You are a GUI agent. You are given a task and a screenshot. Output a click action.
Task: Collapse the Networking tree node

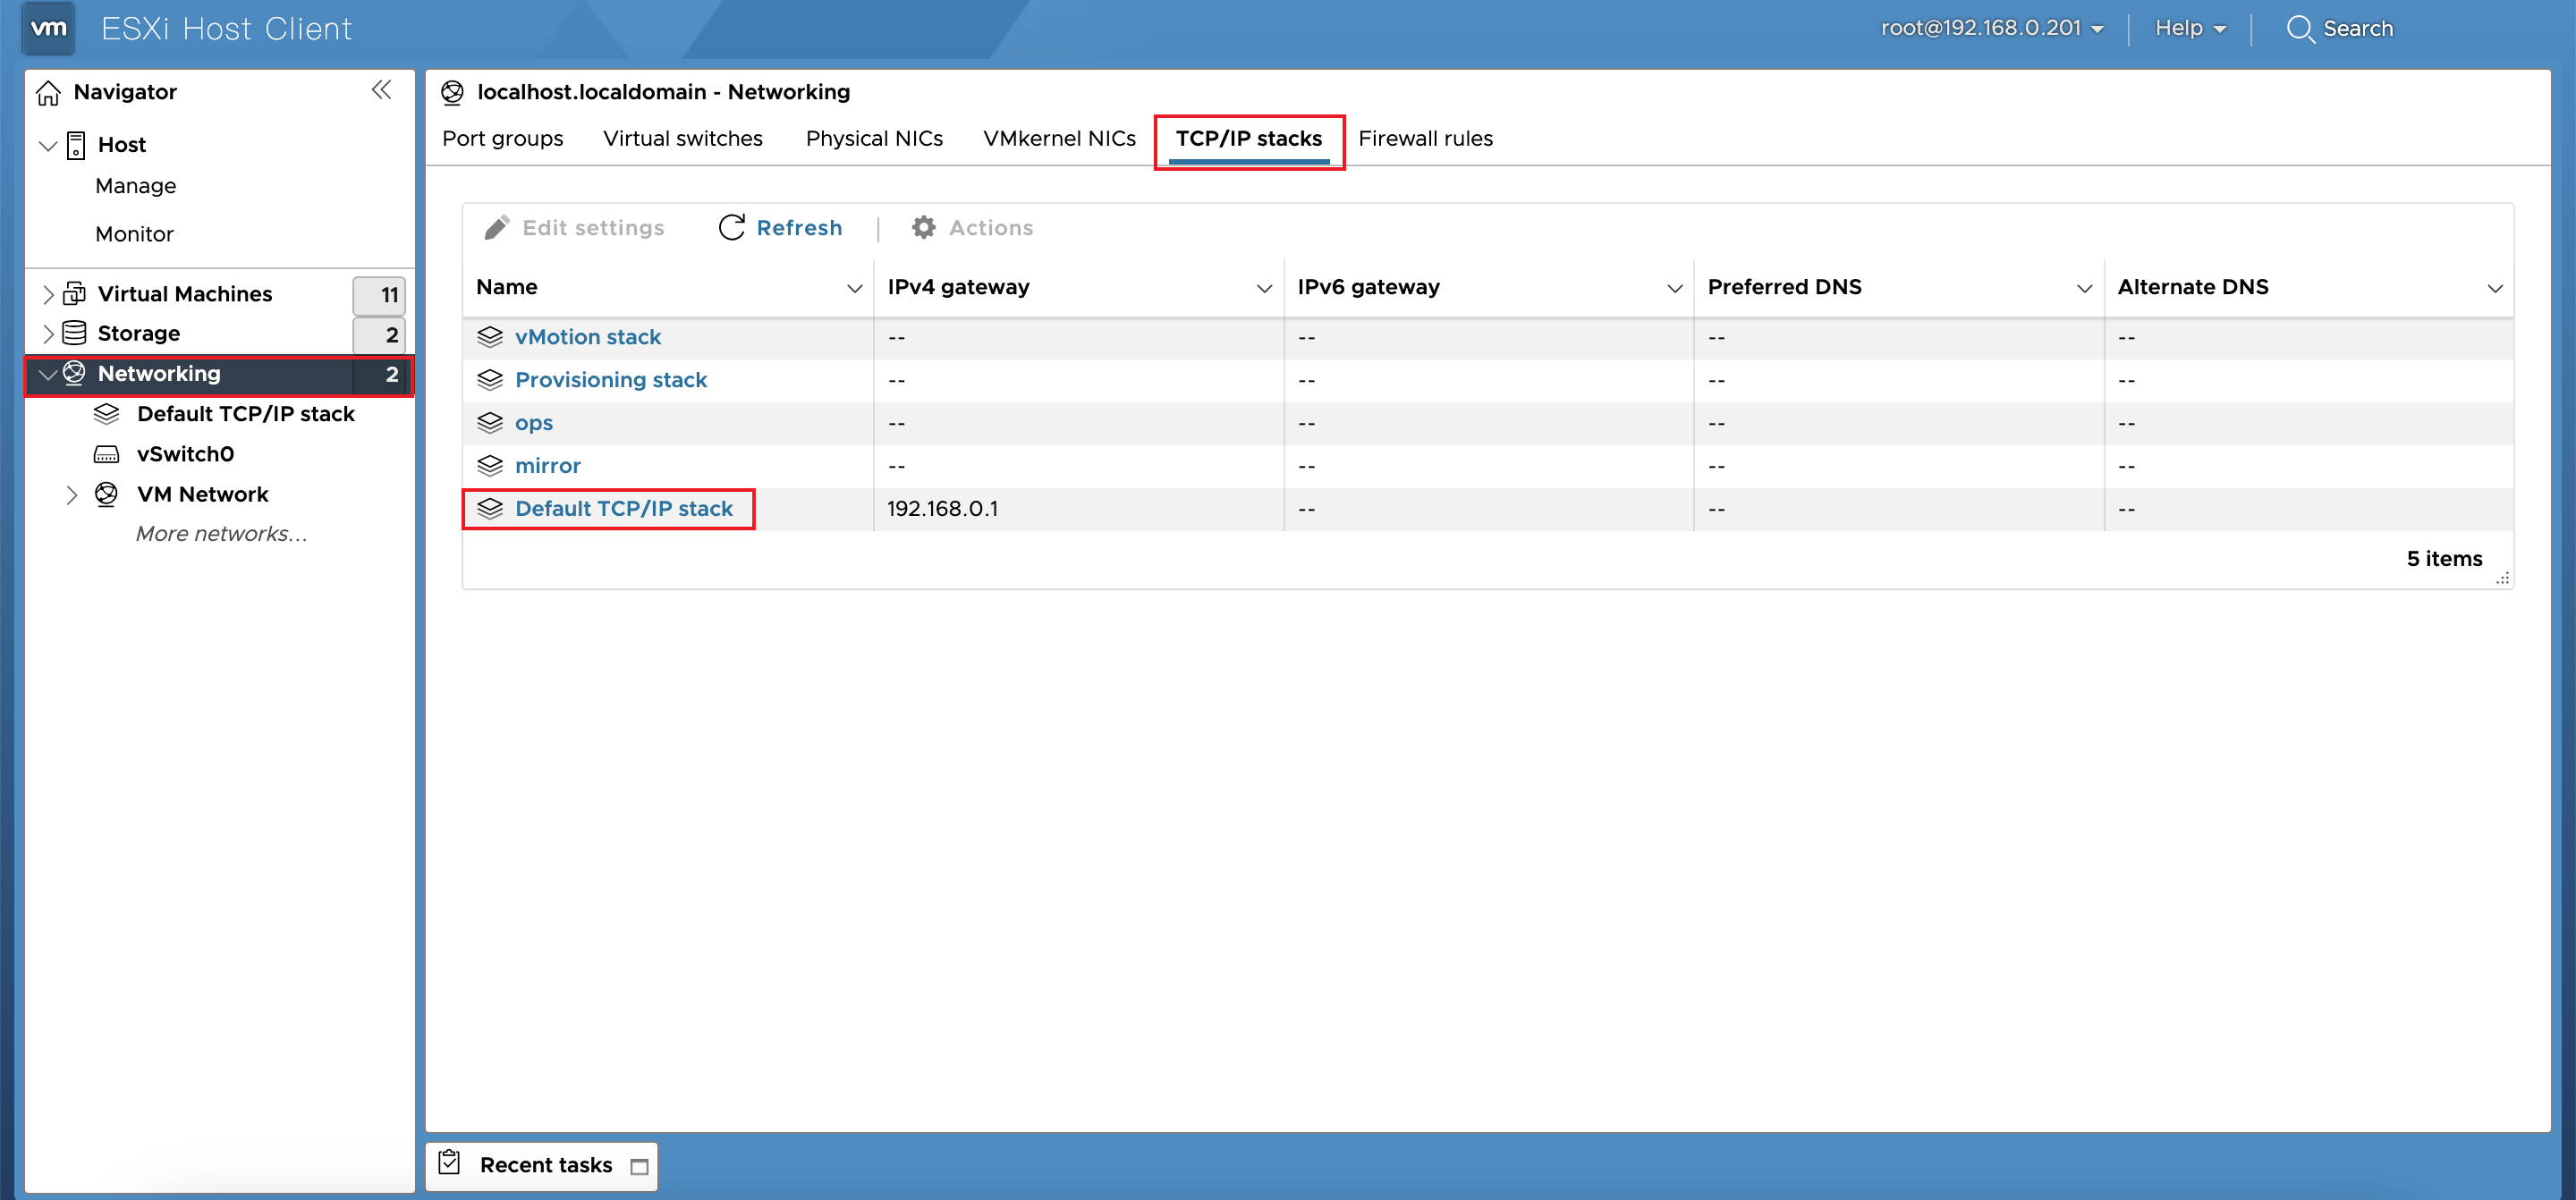click(x=48, y=375)
